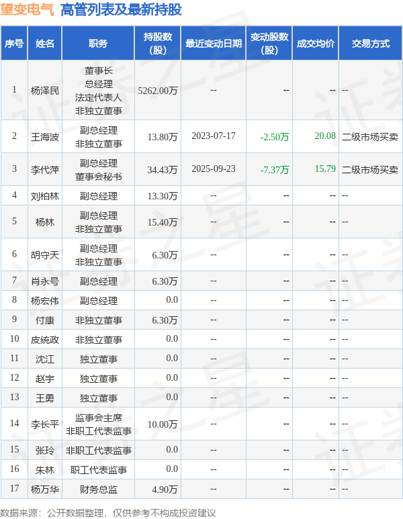The width and height of the screenshot is (403, 519).
Task: Click the date 2025-09-23
Action: [x=214, y=169]
